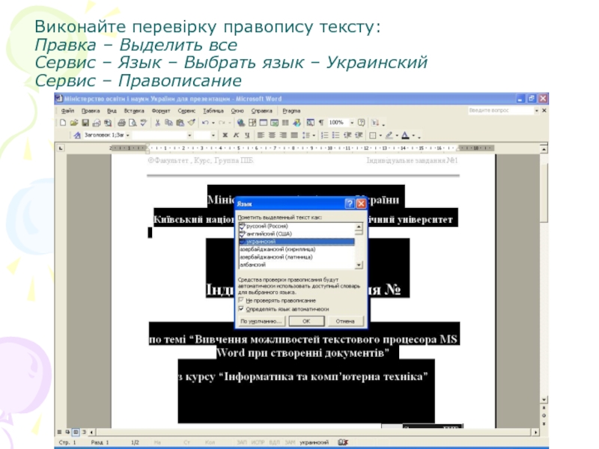The width and height of the screenshot is (599, 449).
Task: Click the 'По умолчанию...' button
Action: (x=261, y=321)
